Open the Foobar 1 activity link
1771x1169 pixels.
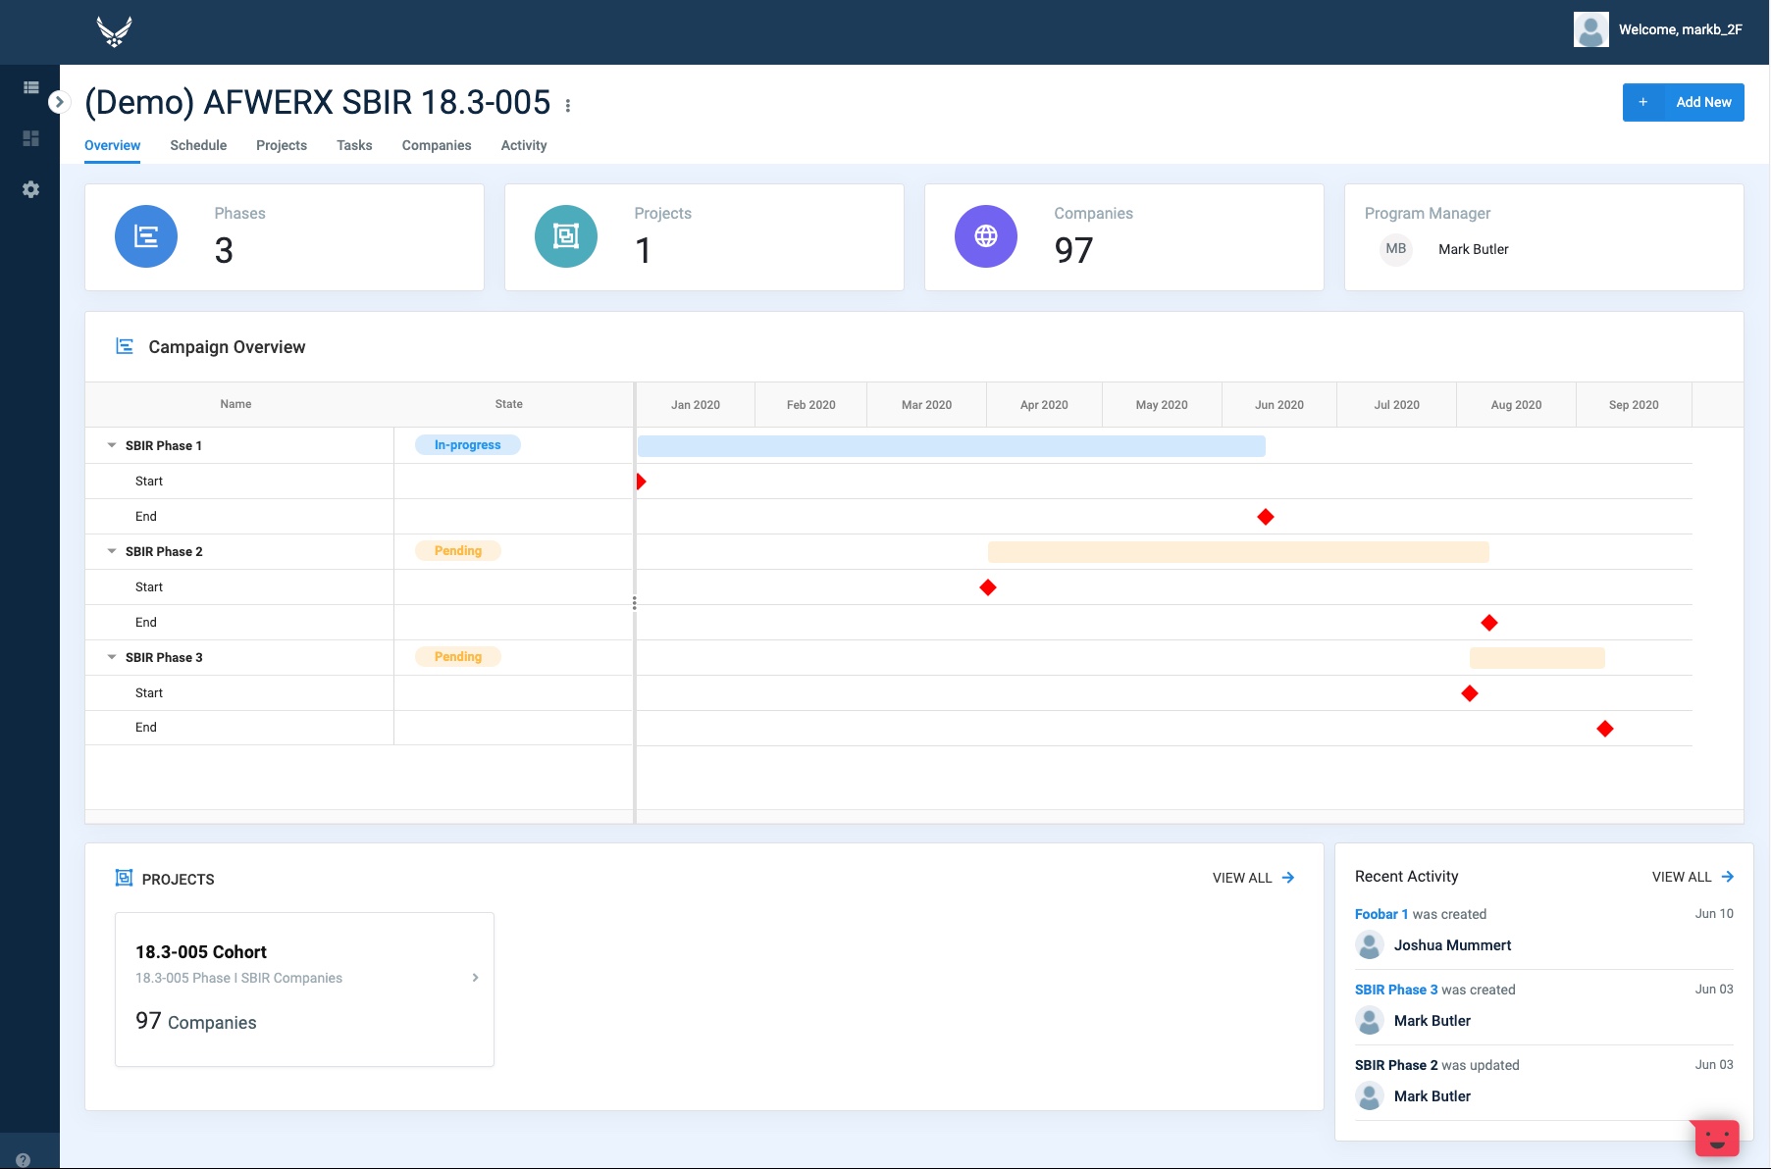1380,914
